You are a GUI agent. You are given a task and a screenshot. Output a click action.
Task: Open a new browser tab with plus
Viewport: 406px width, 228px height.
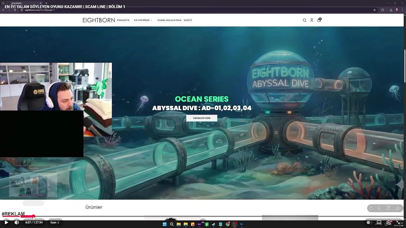coord(46,3)
